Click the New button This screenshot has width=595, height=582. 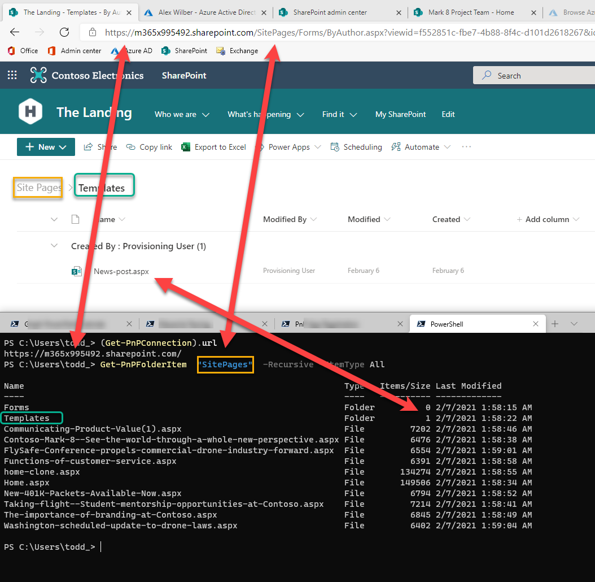(46, 147)
